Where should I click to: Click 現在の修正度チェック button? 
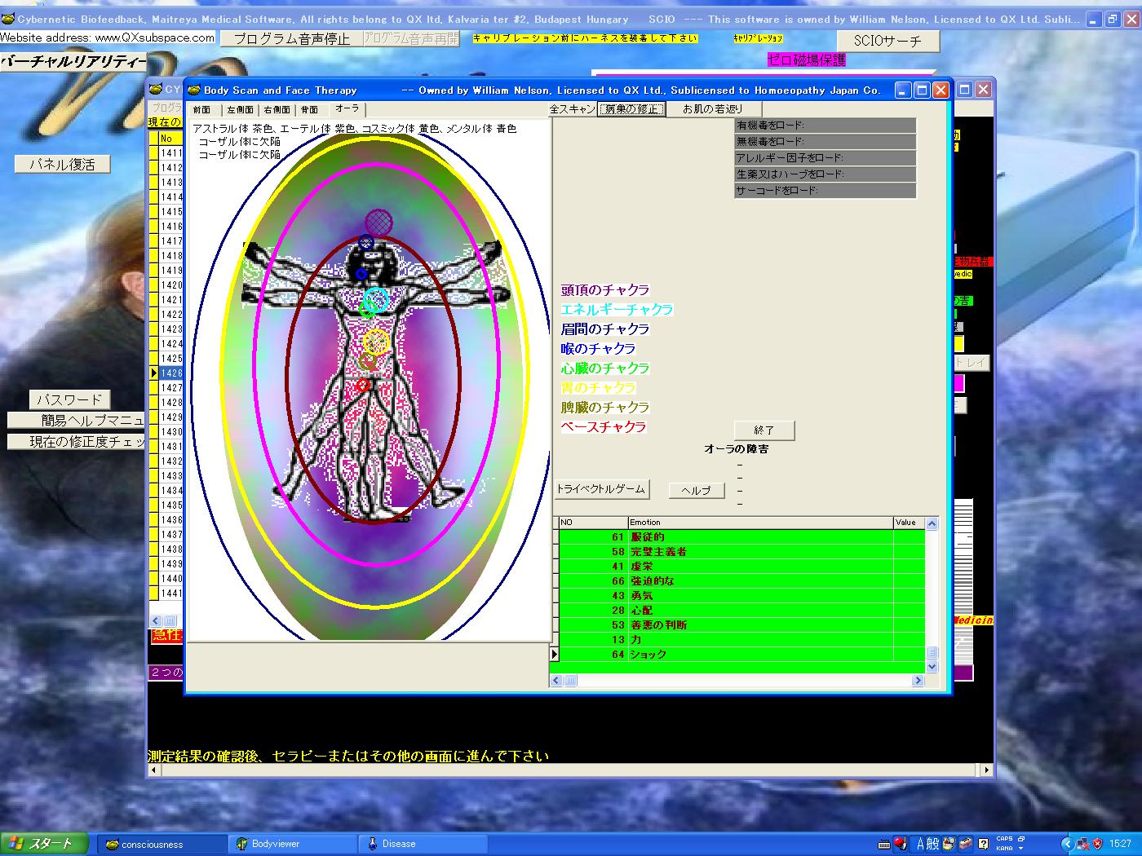[x=77, y=442]
